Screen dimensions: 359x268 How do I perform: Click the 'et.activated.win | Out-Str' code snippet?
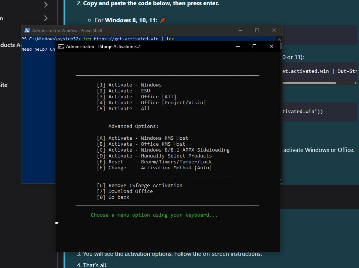[319, 71]
